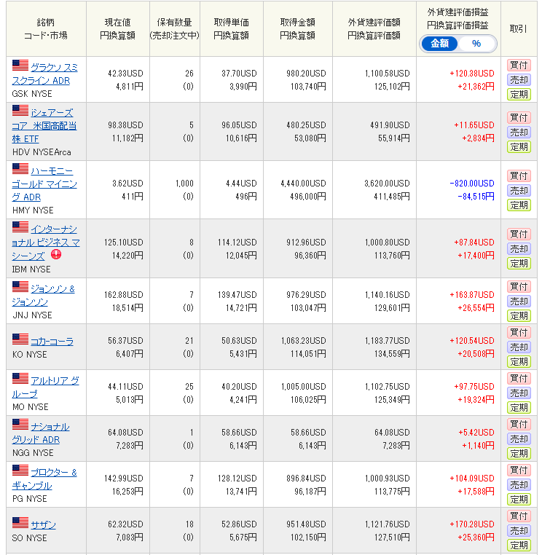This screenshot has height=555, width=542.
Task: Click 売却 button for MO
Action: [519, 393]
